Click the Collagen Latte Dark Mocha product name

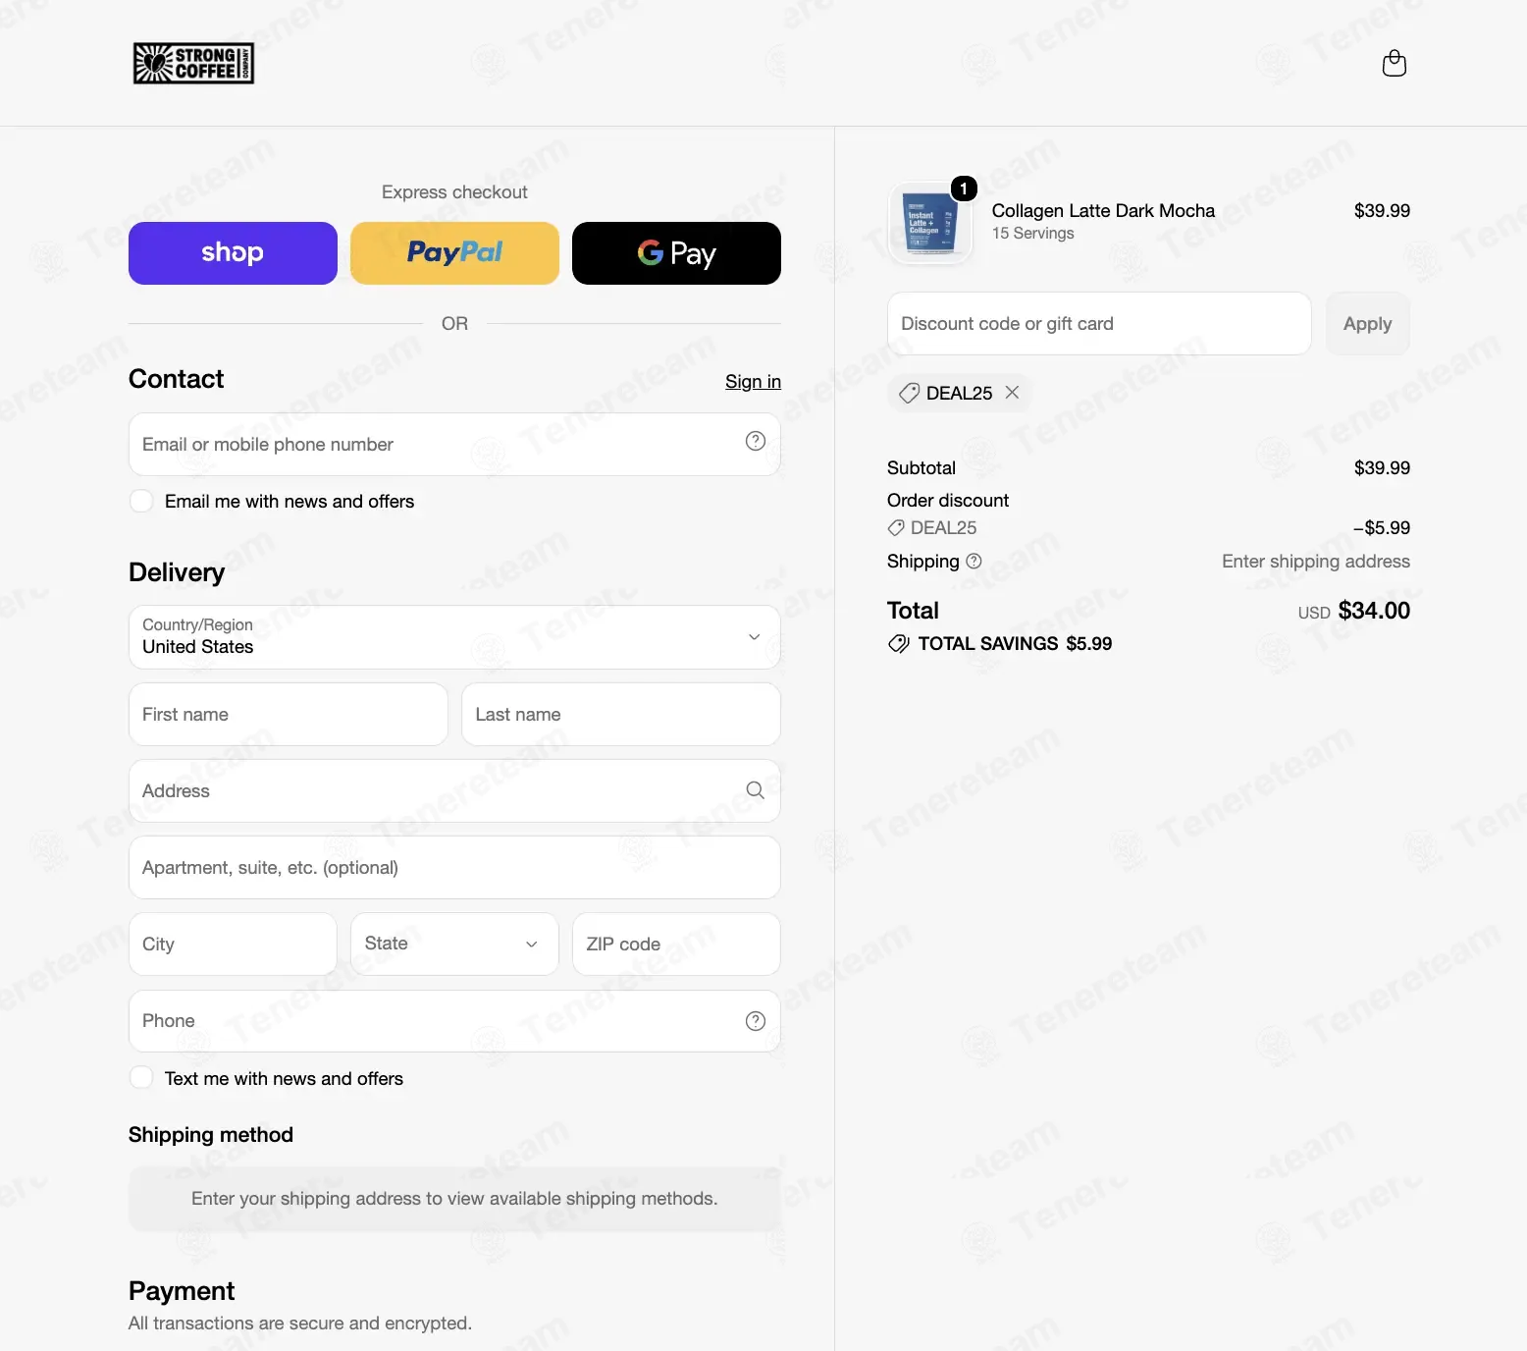pos(1103,211)
